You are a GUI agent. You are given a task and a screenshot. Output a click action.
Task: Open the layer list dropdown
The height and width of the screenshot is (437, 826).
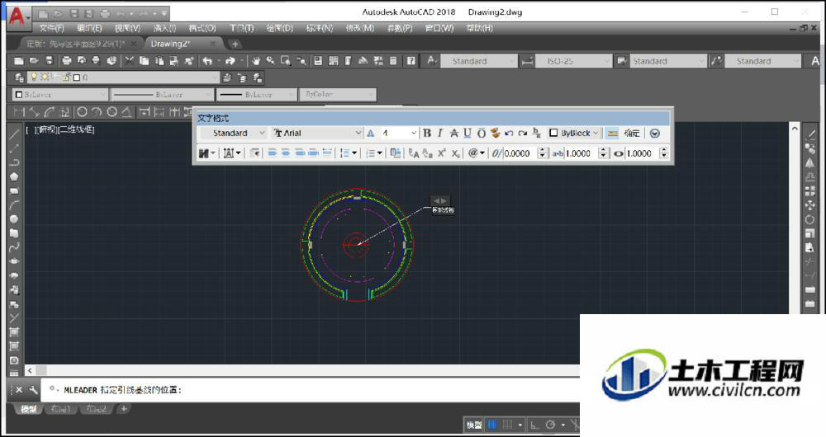click(123, 78)
